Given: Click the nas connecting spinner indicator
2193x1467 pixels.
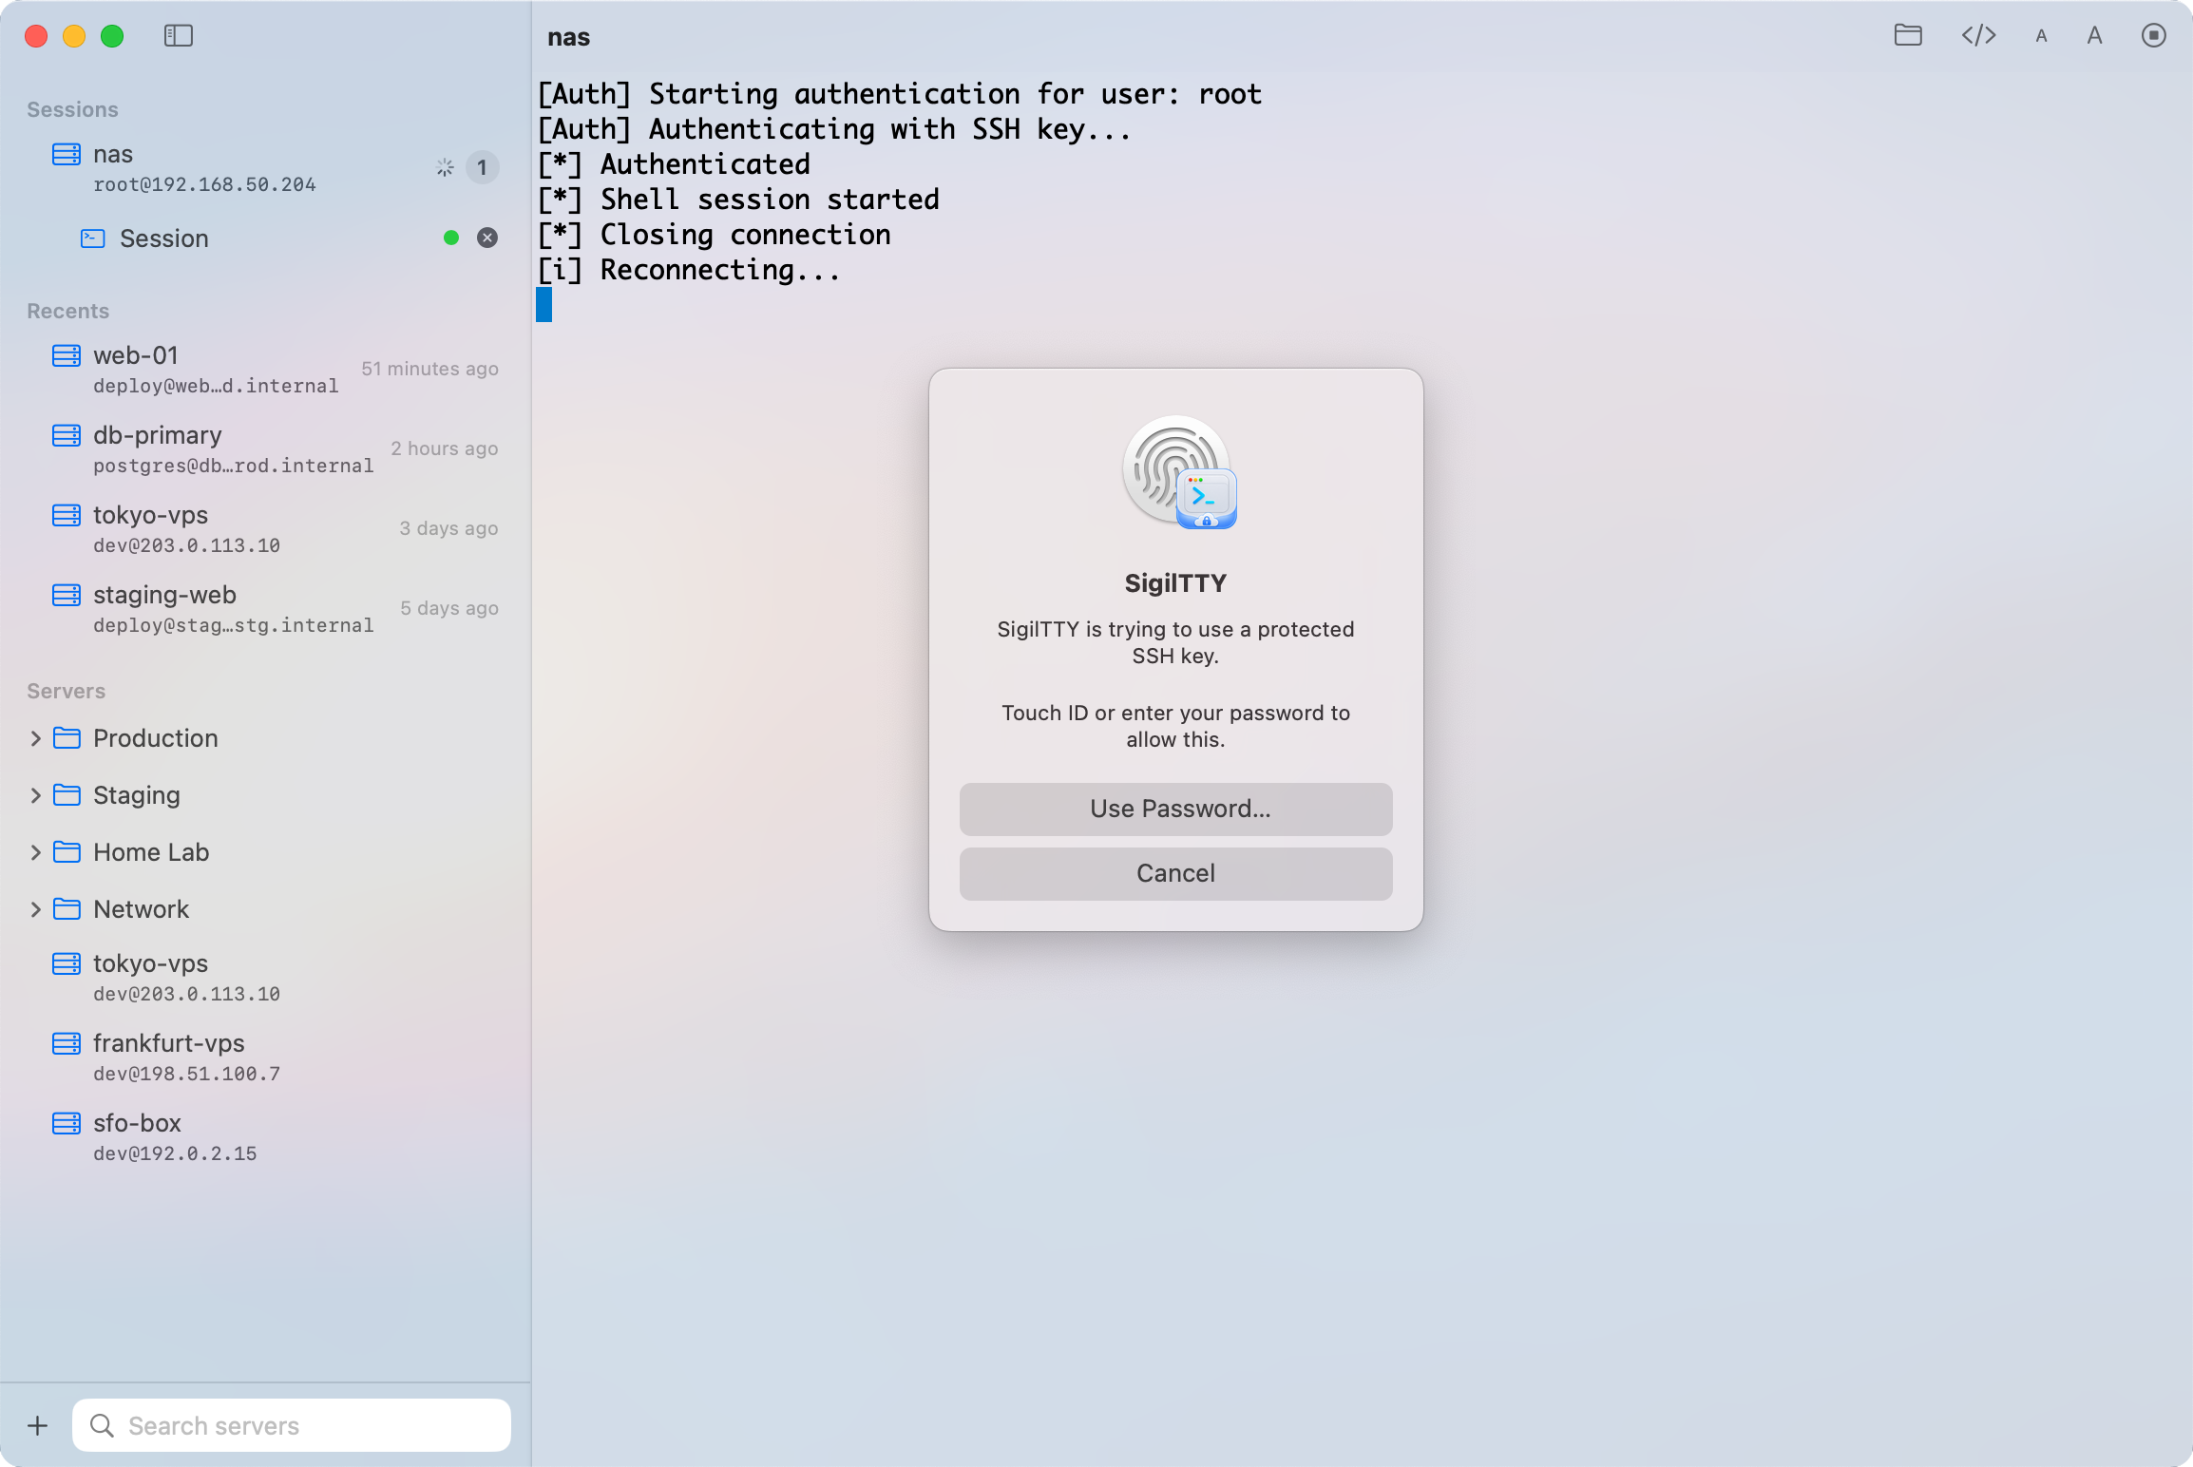Looking at the screenshot, I should (x=445, y=168).
